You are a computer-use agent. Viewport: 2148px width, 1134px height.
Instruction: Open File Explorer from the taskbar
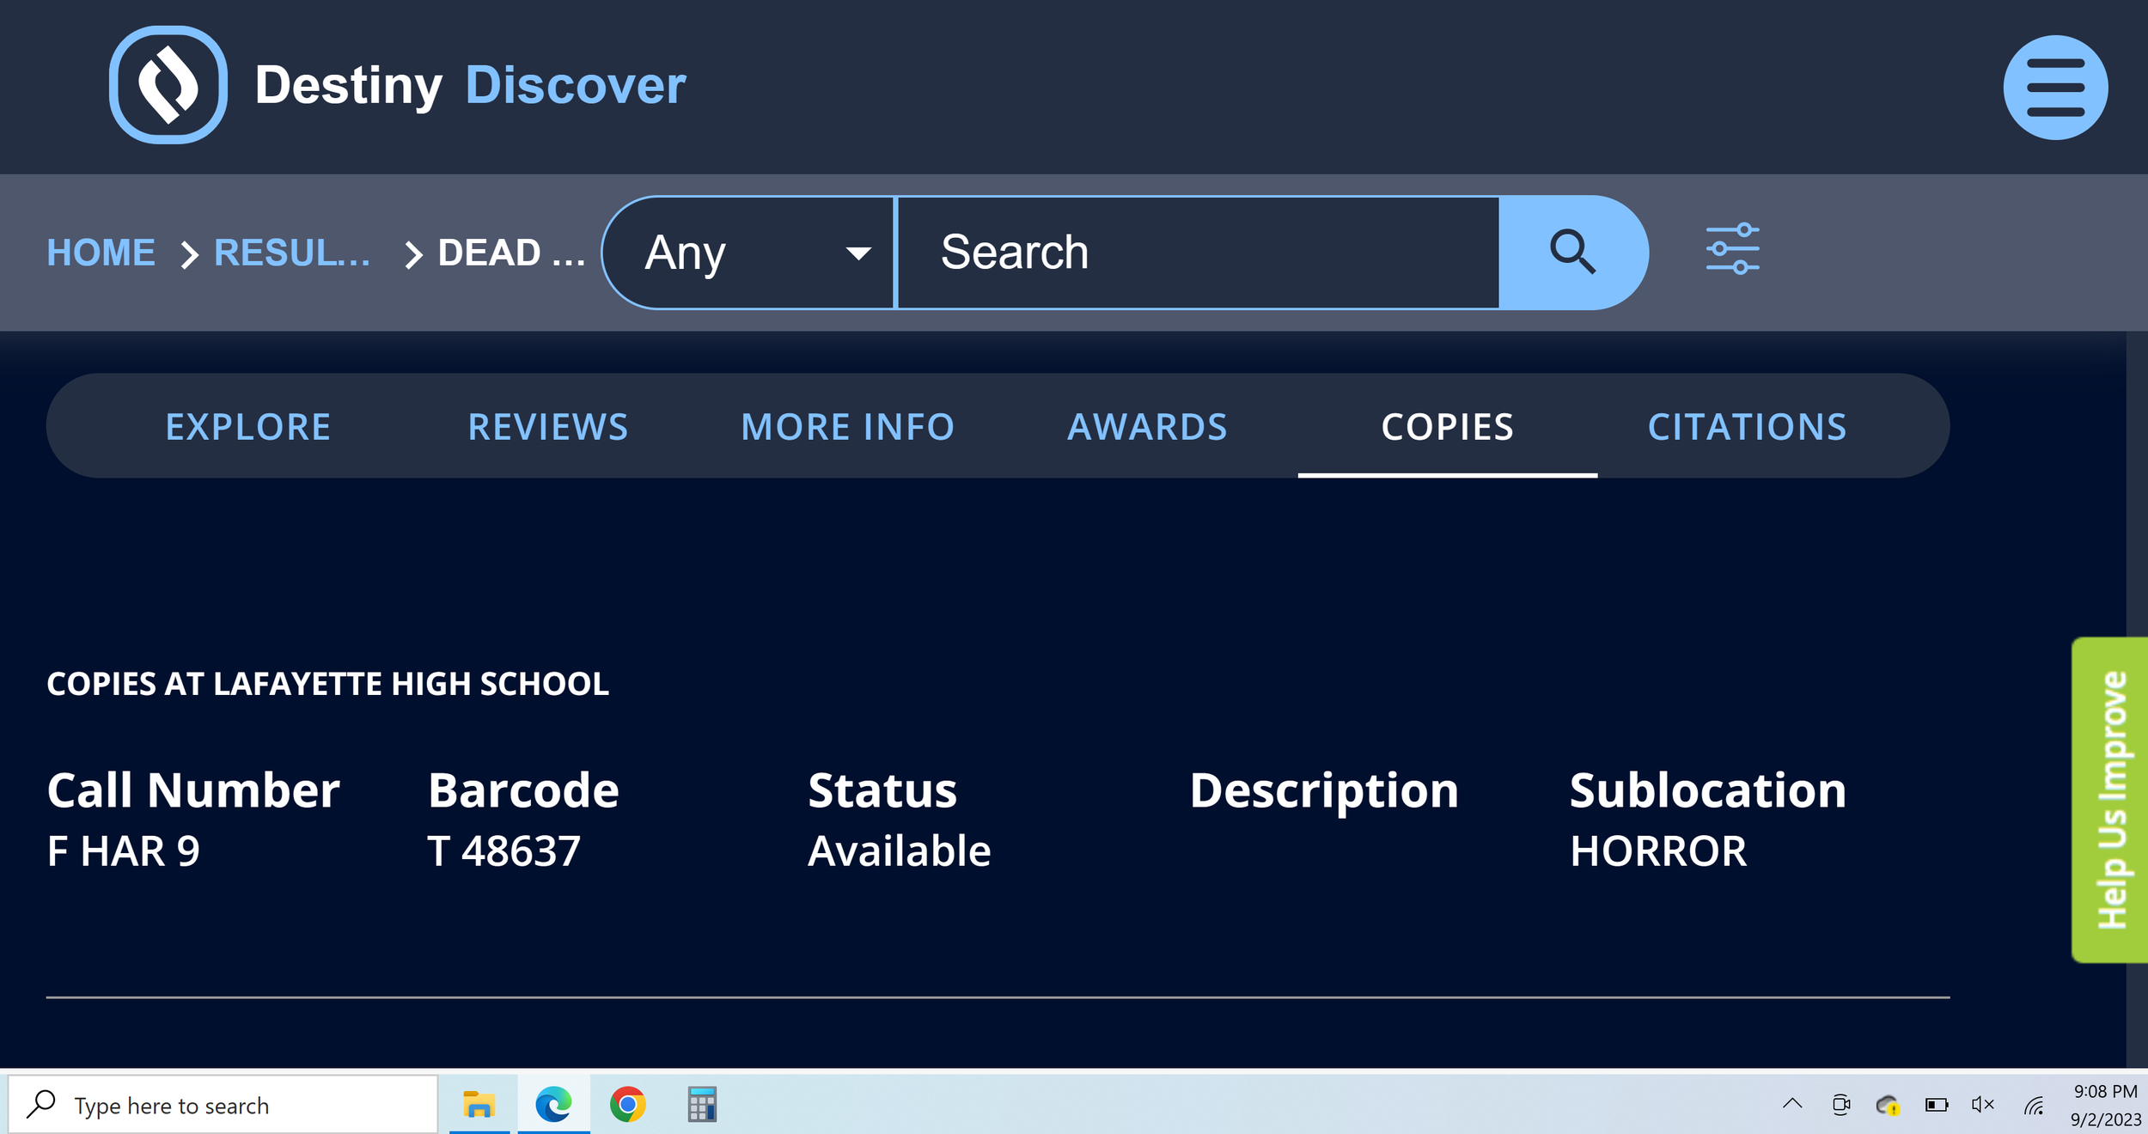479,1104
